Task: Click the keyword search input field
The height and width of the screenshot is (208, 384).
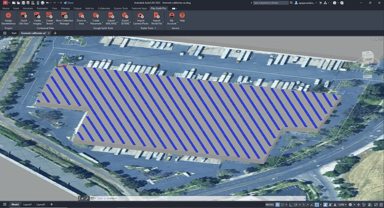Action: pos(271,3)
